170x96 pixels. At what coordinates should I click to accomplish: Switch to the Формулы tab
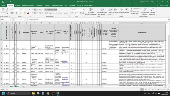[x=40, y=6]
